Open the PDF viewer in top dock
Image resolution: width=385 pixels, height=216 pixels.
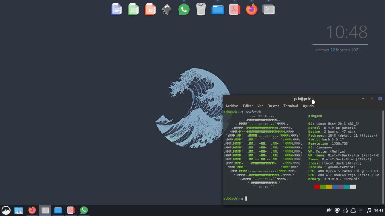(x=235, y=9)
